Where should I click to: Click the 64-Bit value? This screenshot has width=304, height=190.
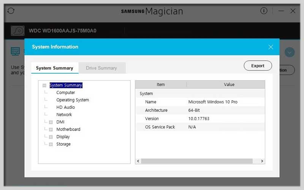tap(194, 110)
